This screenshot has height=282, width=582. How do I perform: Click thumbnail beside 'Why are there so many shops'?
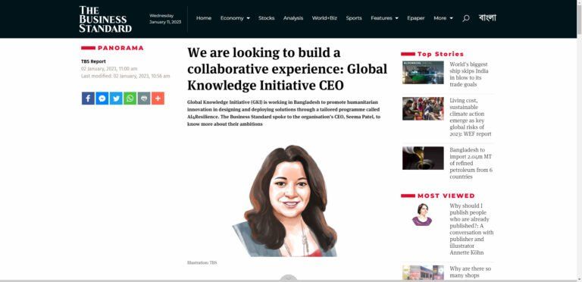coord(423,272)
